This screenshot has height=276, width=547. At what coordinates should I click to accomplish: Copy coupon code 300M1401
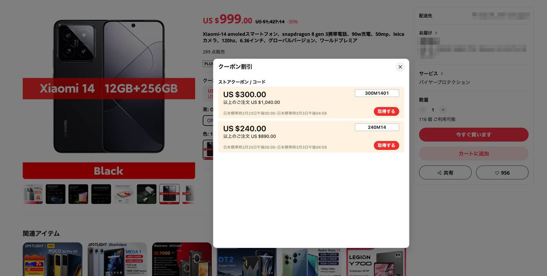click(377, 93)
